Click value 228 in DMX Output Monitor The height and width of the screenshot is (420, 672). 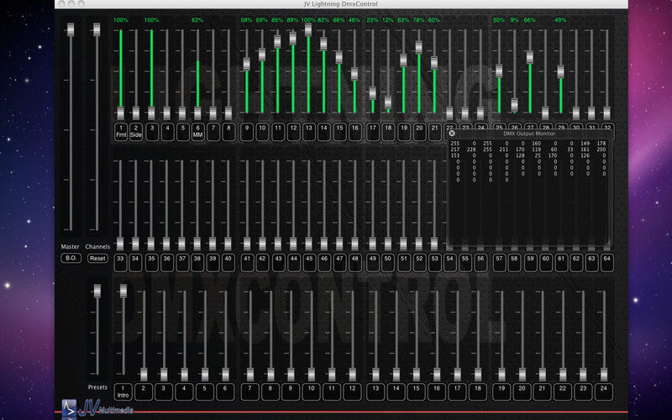tap(471, 150)
